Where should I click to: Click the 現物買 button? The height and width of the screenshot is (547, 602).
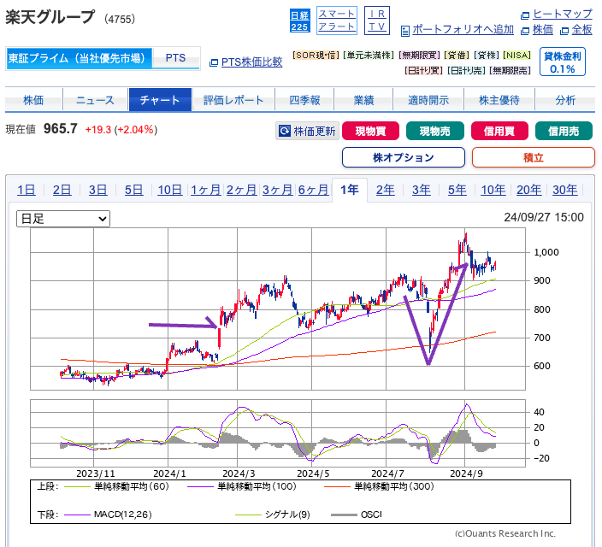point(370,132)
